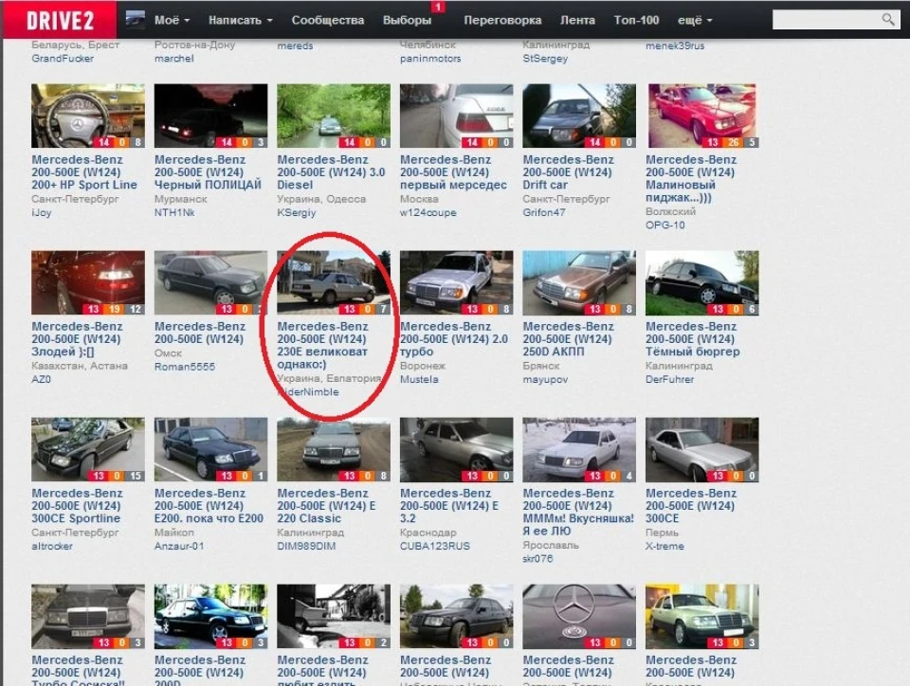Visit user X-treme profile
Image resolution: width=910 pixels, height=686 pixels.
click(665, 547)
